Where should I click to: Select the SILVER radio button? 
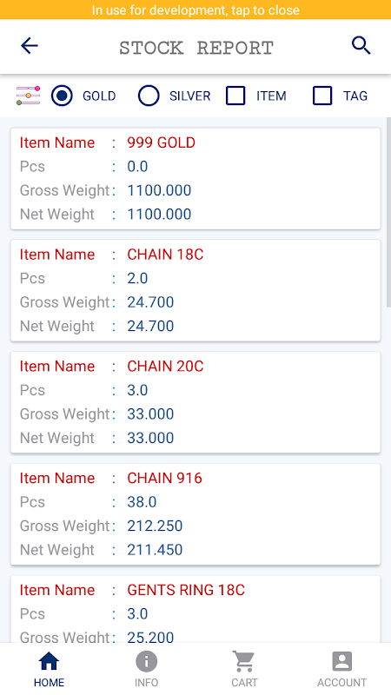click(149, 96)
